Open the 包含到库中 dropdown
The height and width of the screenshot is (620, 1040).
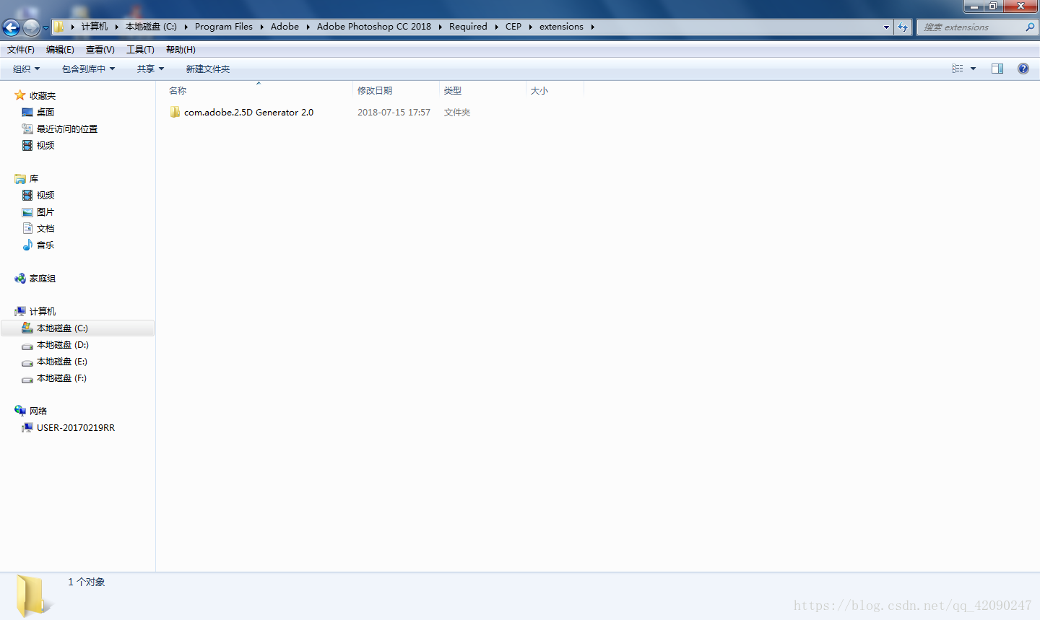[88, 69]
